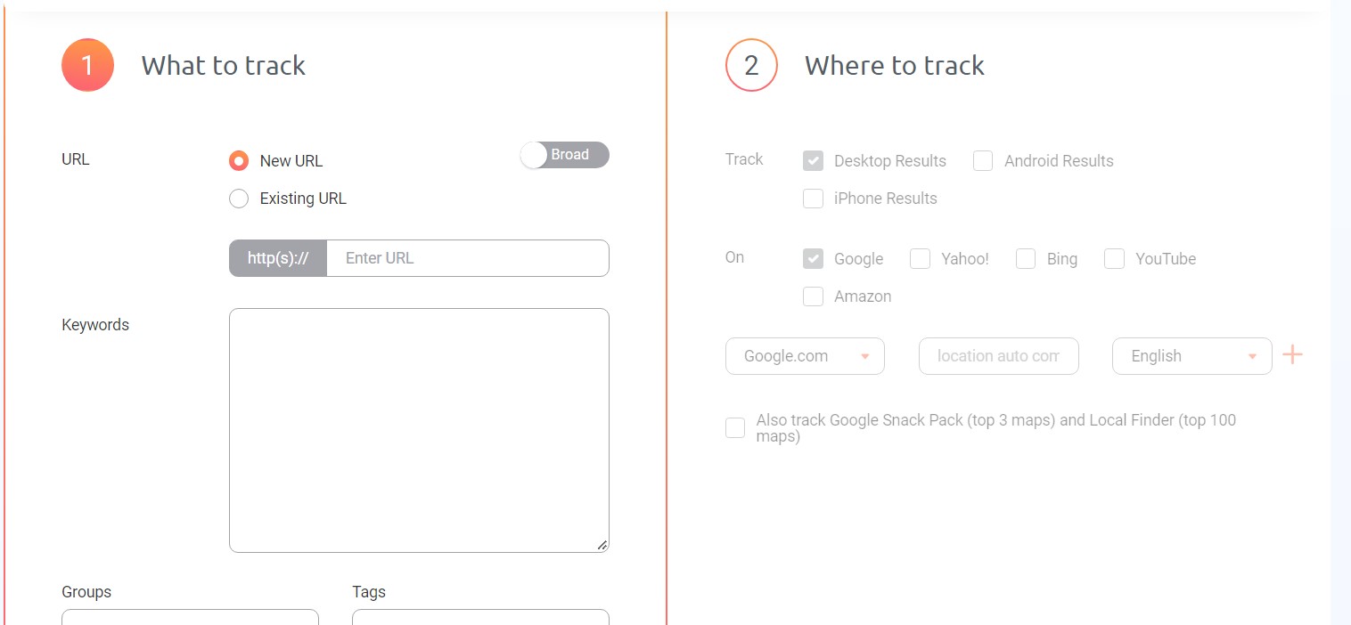Tick the Bing search engine checkbox
The image size is (1351, 625).
(x=1026, y=259)
